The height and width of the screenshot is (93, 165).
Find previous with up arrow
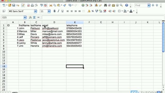(157, 5)
